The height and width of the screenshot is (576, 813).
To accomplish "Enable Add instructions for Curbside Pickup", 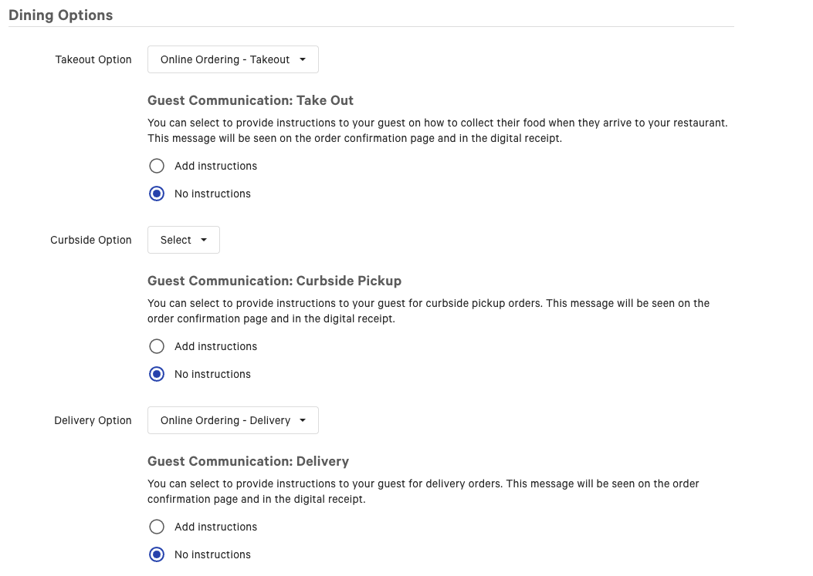I will click(157, 346).
